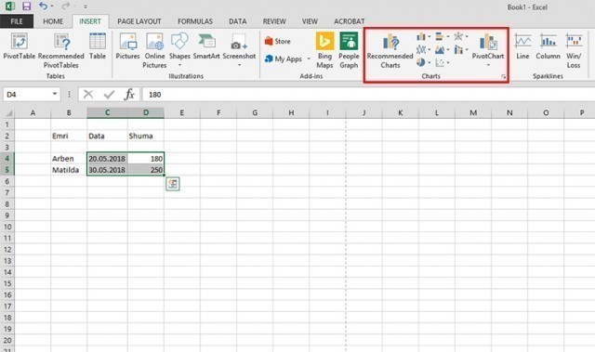The height and width of the screenshot is (352, 595).
Task: Insert a Table from the ribbon
Action: coord(98,46)
